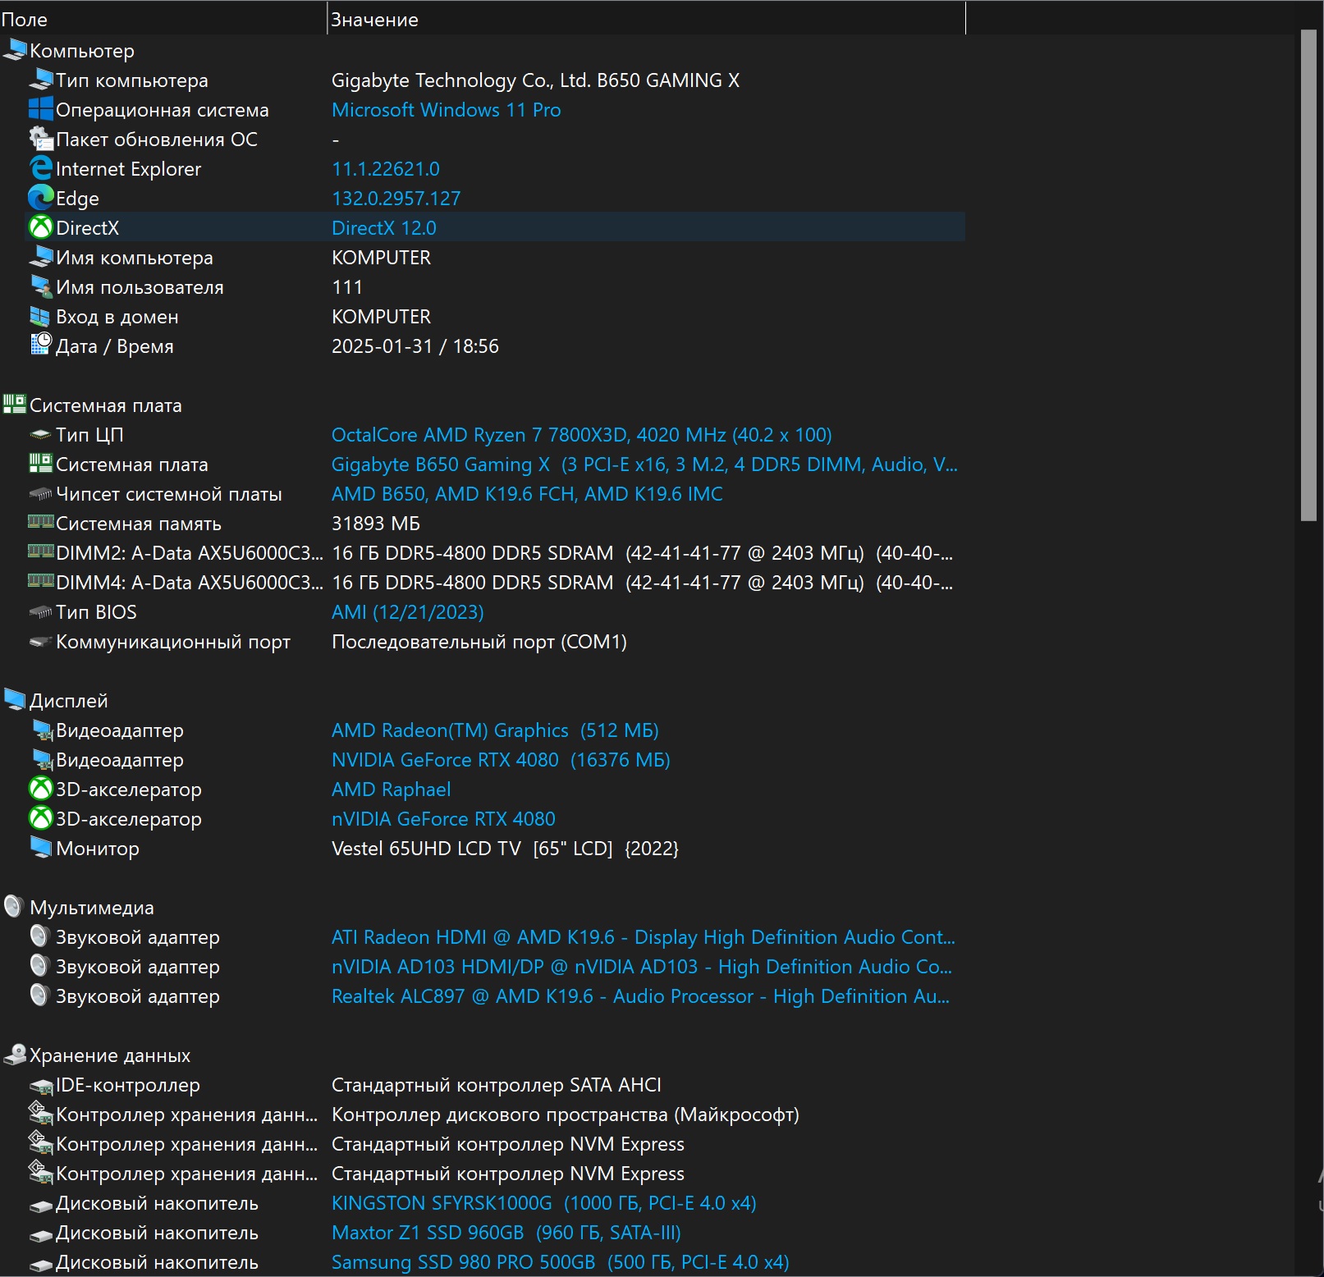
Task: Click the Монитор row icon
Action: pyautogui.click(x=41, y=848)
